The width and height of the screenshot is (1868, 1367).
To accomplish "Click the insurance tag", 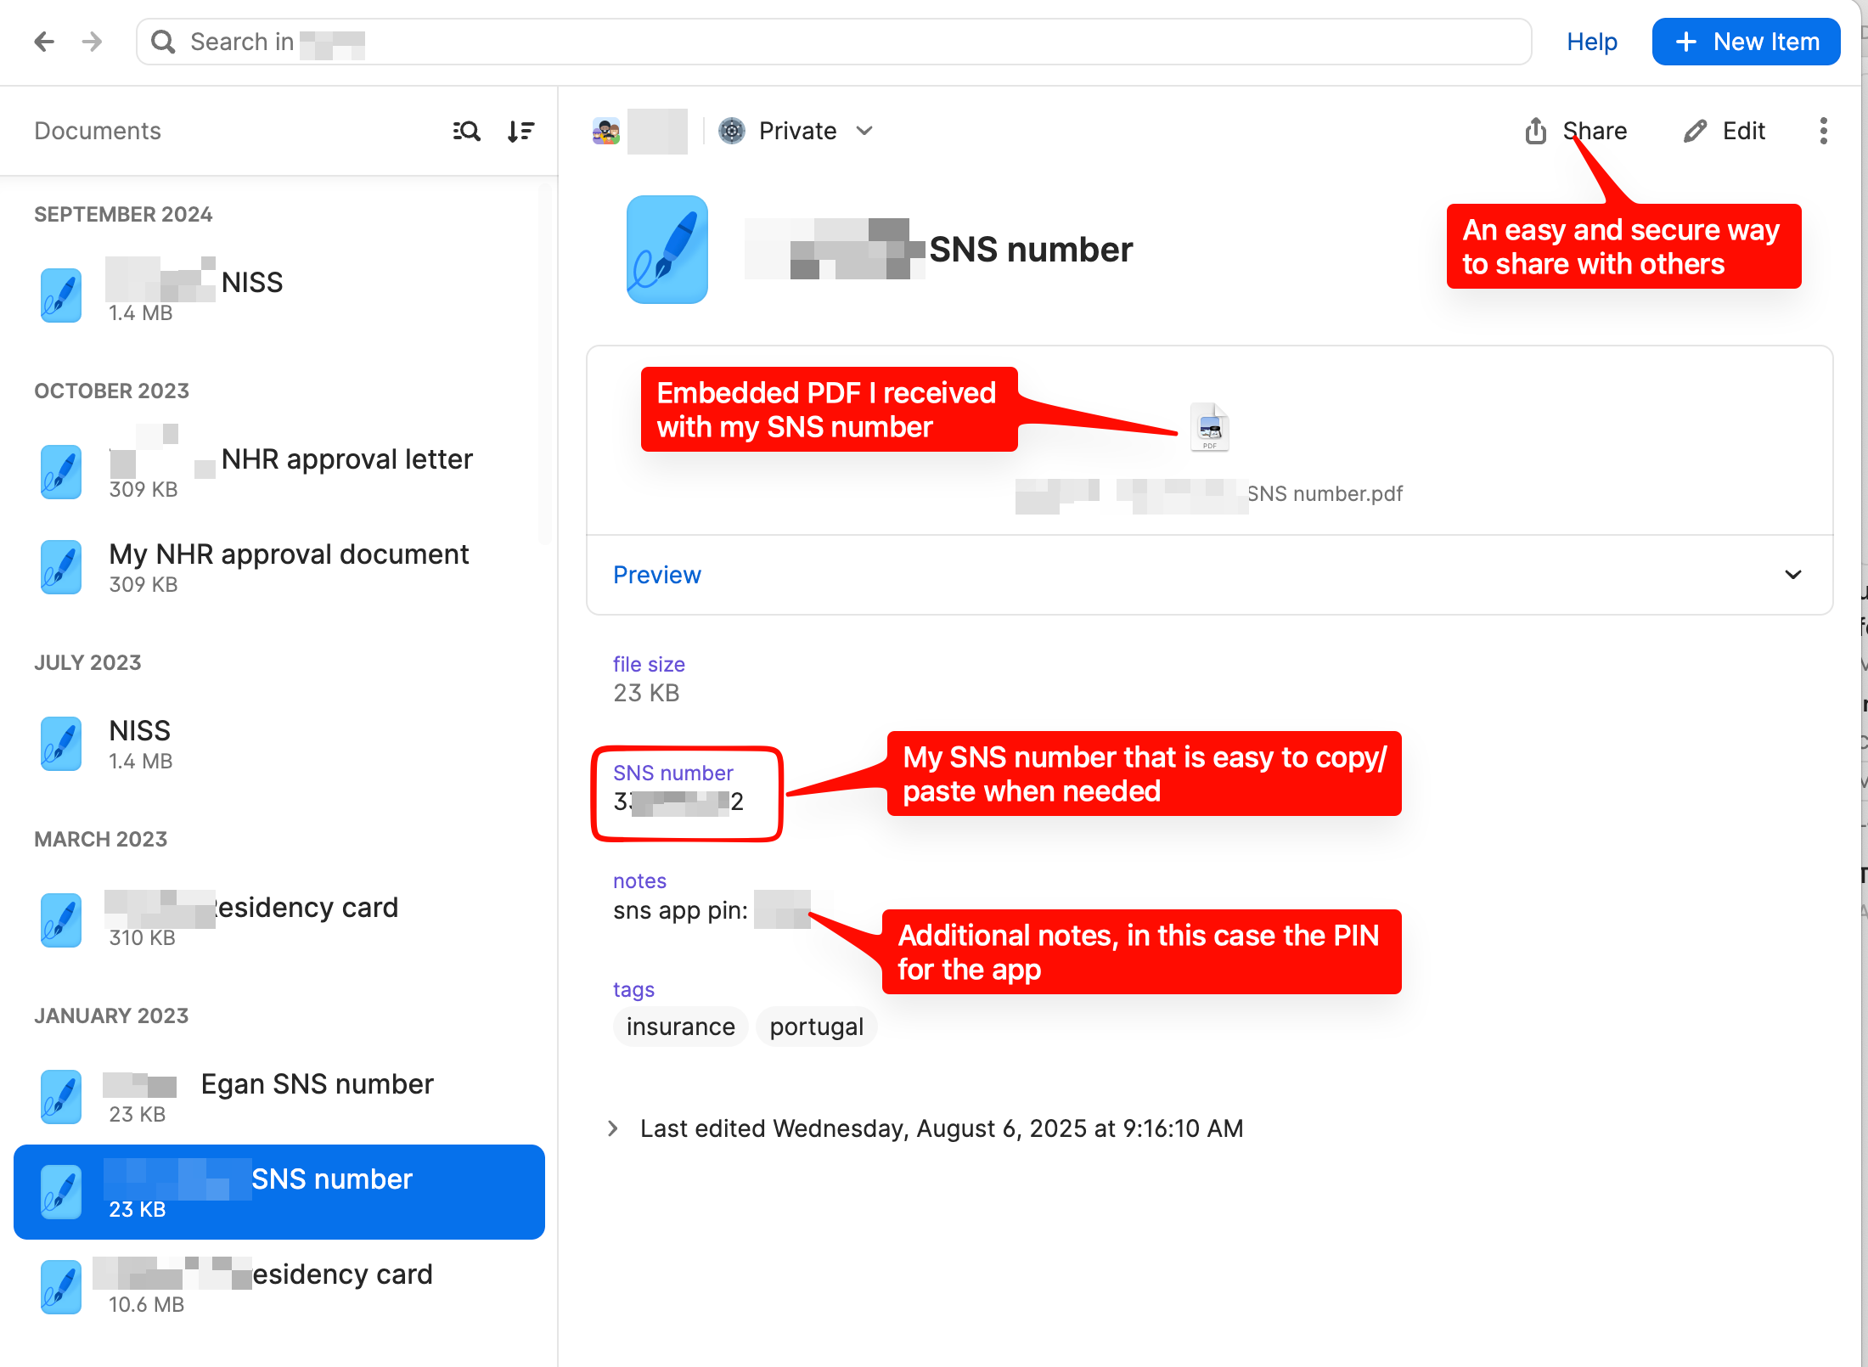I will pyautogui.click(x=680, y=1027).
